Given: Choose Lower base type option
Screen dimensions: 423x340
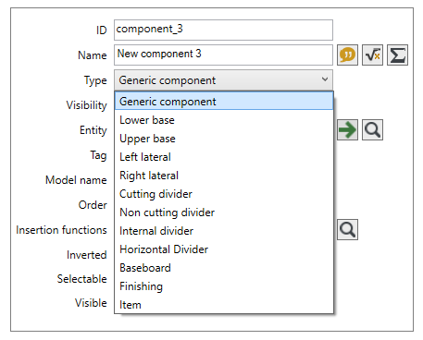Looking at the screenshot, I should 224,120.
